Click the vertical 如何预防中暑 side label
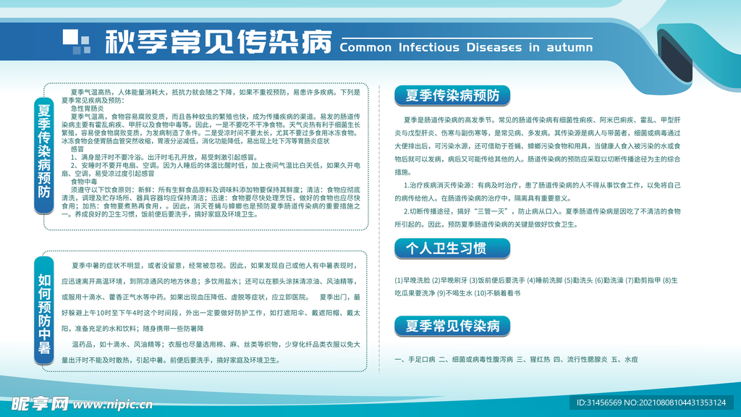This screenshot has height=417, width=741. pos(44,311)
